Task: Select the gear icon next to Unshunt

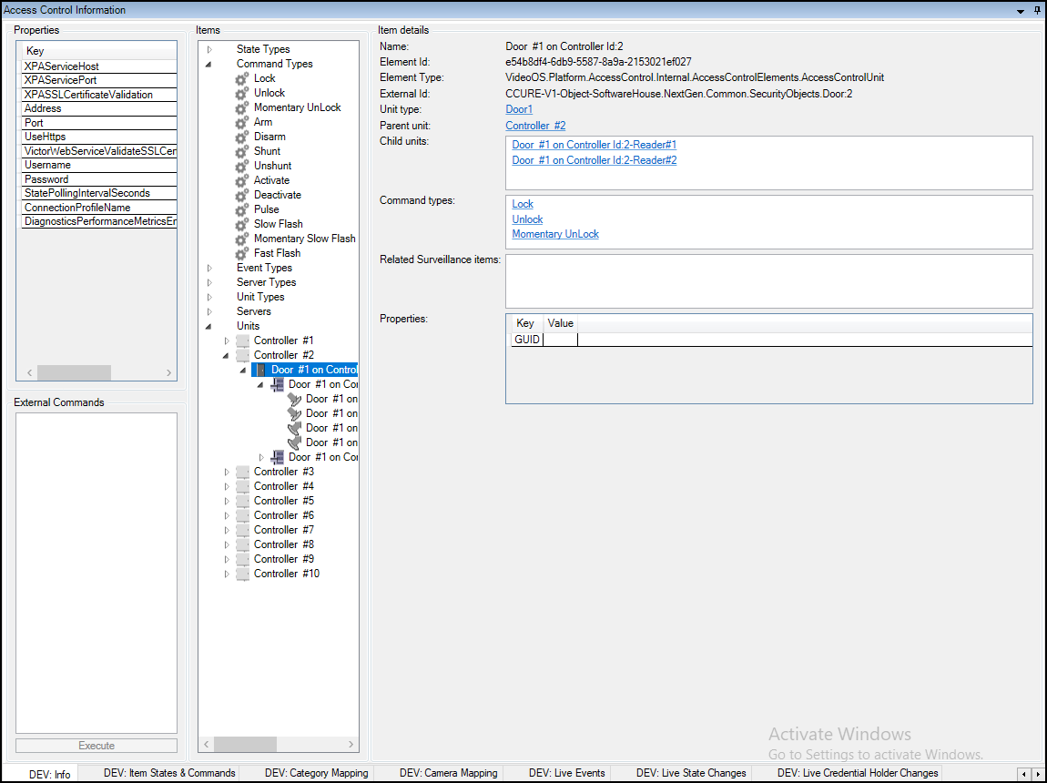Action: (242, 167)
